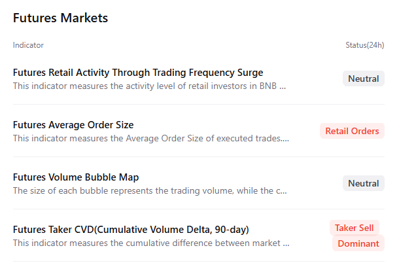This screenshot has width=416, height=265.
Task: Click the retail investors activity description text
Action: tap(144, 86)
